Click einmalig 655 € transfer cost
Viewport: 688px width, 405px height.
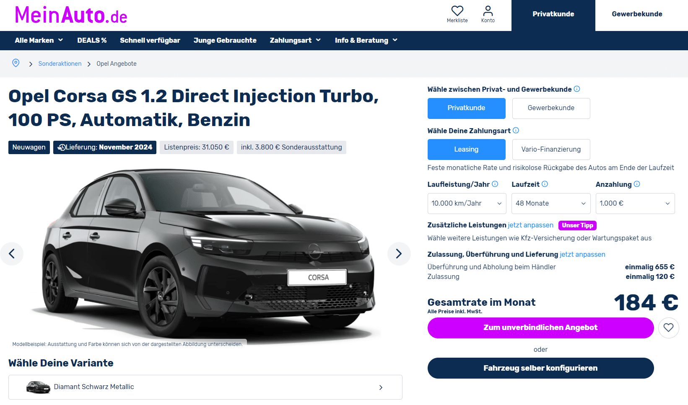(x=649, y=267)
